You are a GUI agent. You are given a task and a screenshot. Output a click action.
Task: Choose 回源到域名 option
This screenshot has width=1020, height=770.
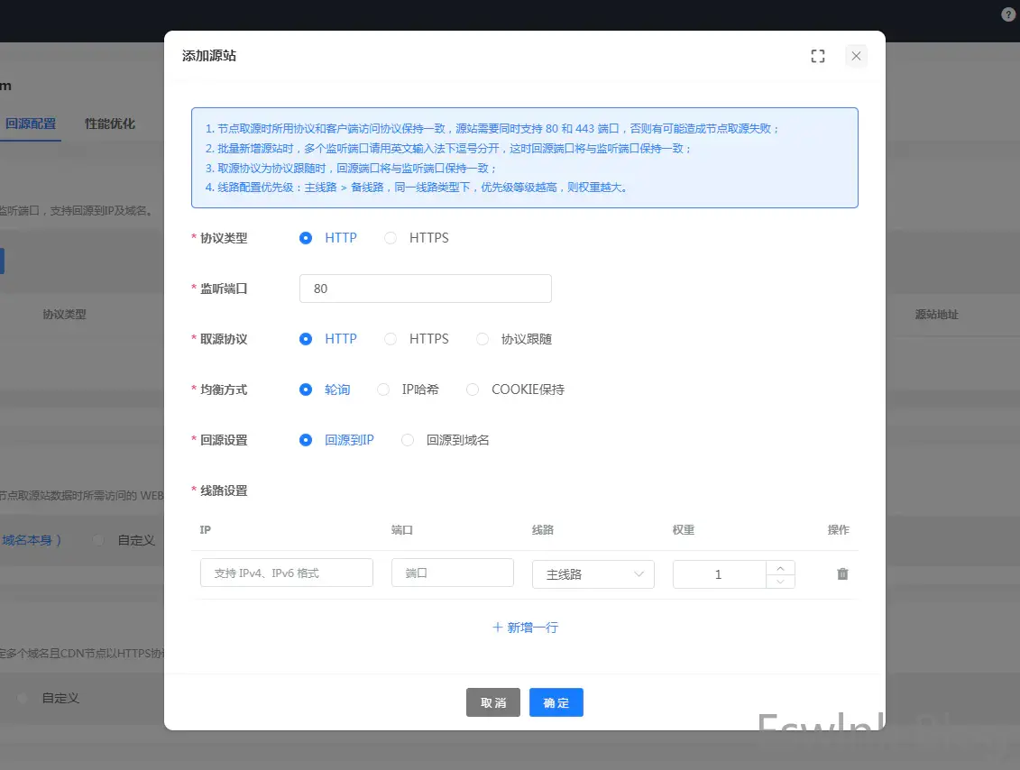[x=408, y=440]
